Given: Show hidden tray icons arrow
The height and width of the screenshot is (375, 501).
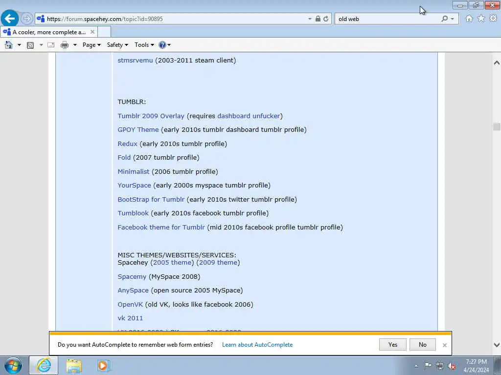Looking at the screenshot, I should tap(416, 366).
